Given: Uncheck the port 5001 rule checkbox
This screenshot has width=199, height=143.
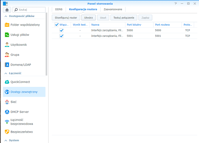Looking at the screenshot, I should (61, 36).
